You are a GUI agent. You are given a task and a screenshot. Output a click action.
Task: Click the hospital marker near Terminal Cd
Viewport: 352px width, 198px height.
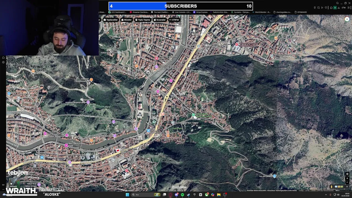[237, 44]
